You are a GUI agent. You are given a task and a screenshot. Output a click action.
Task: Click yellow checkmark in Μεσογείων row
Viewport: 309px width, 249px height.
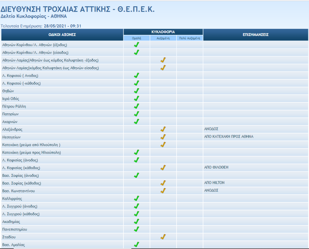[163, 137]
